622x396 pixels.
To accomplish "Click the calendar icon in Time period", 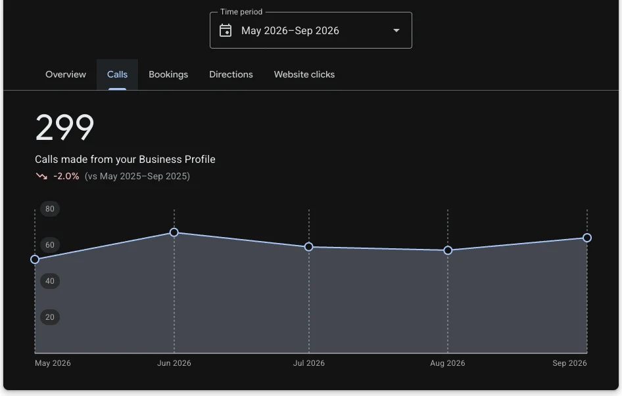I will click(x=226, y=30).
